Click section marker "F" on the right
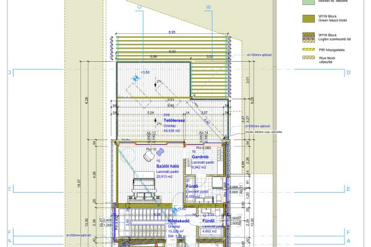The width and height of the screenshot is (371, 247). click(348, 233)
